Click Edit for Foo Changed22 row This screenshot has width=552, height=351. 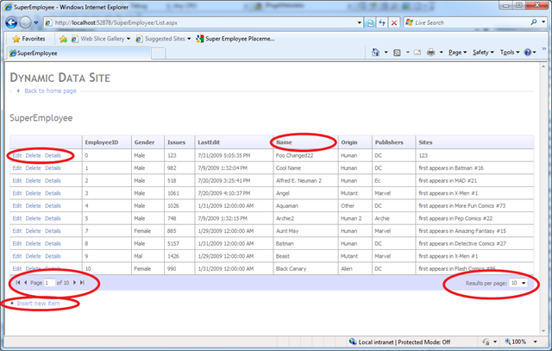tap(17, 155)
